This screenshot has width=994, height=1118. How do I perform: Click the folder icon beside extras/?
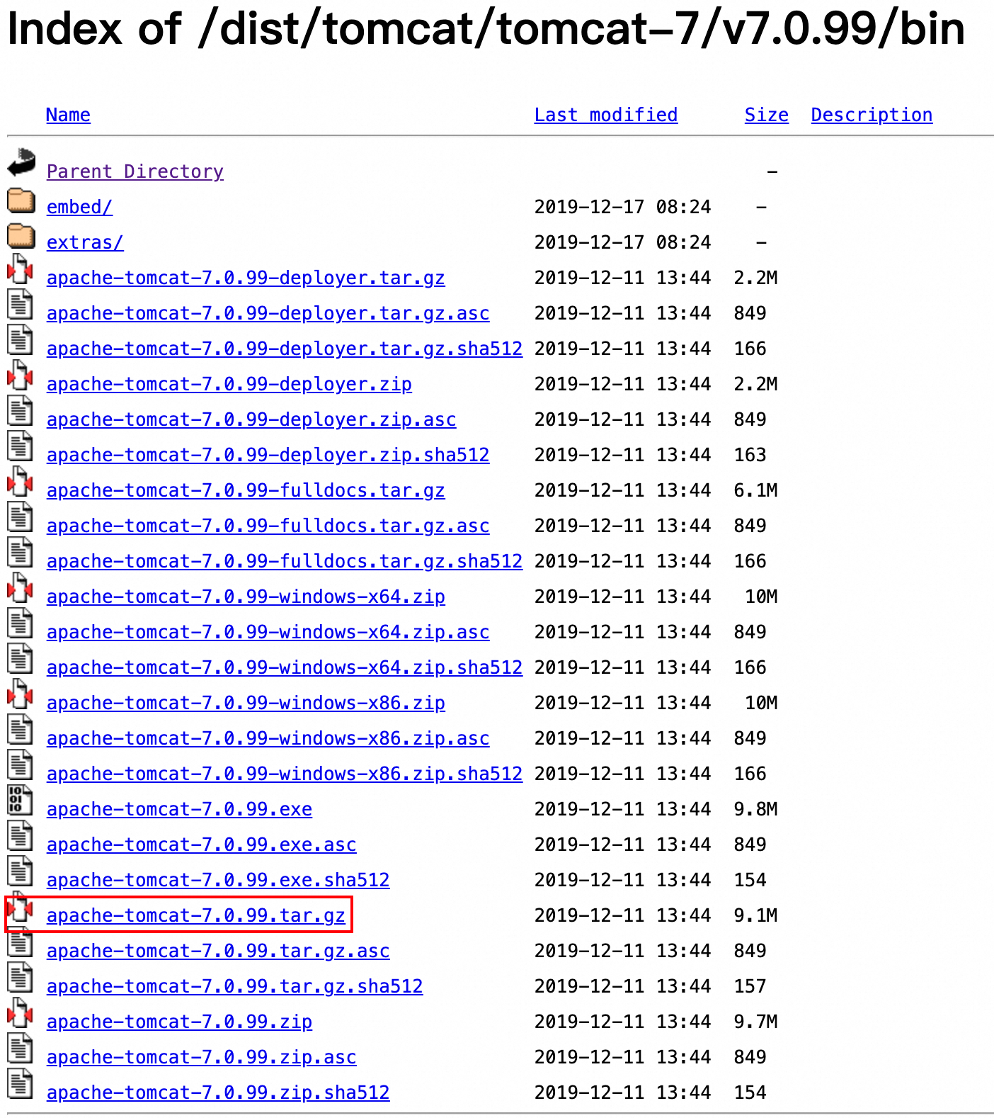click(x=21, y=236)
